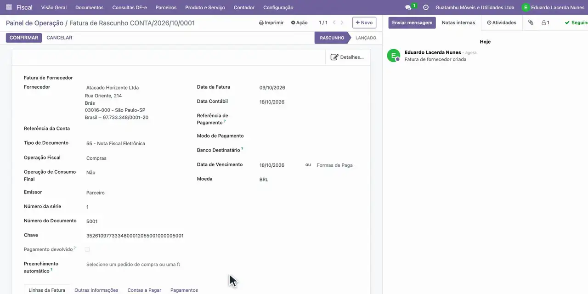The image size is (588, 294).
Task: Open the Tipo de Documento dropdown field
Action: point(133,143)
